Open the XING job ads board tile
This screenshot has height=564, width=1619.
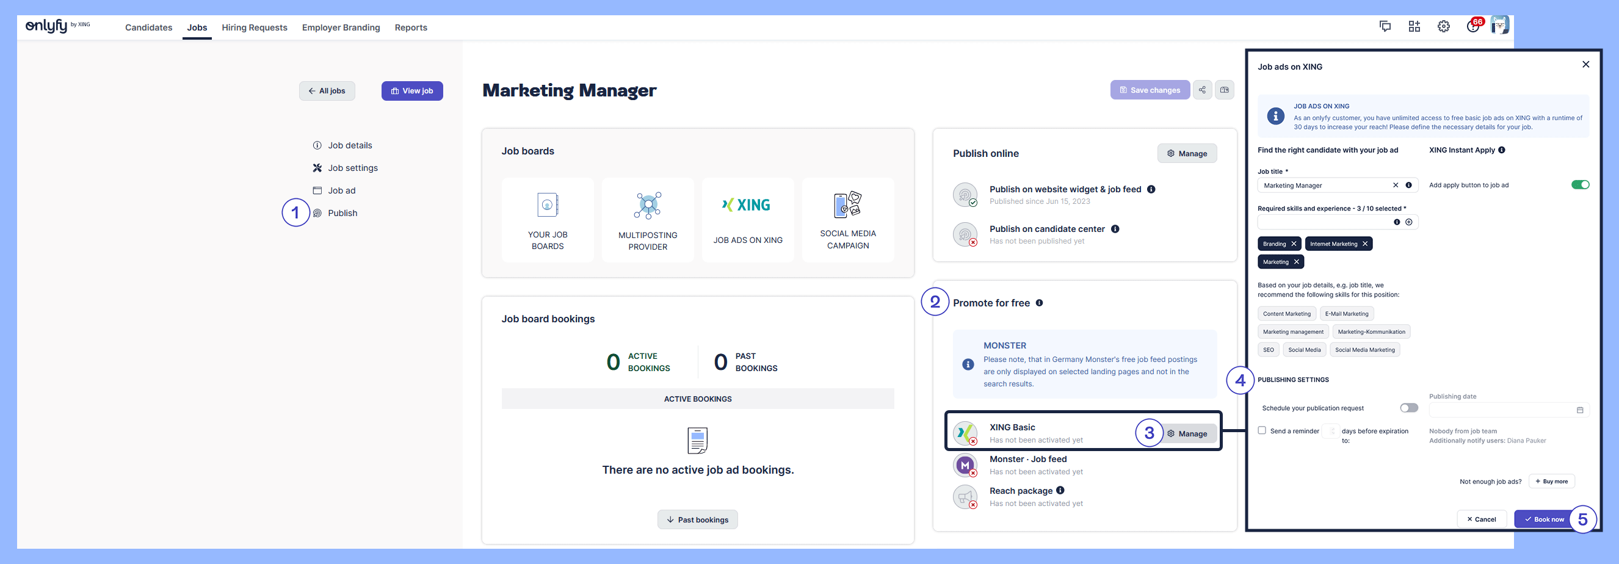pyautogui.click(x=747, y=219)
